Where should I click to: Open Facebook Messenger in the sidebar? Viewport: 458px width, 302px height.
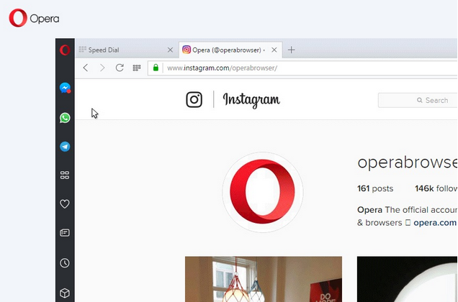65,88
